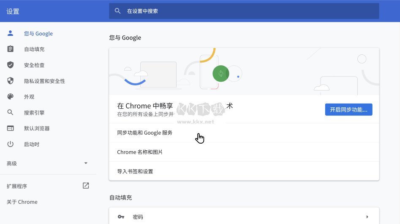Click the key icon next to 密码
400x224 pixels.
pos(121,217)
